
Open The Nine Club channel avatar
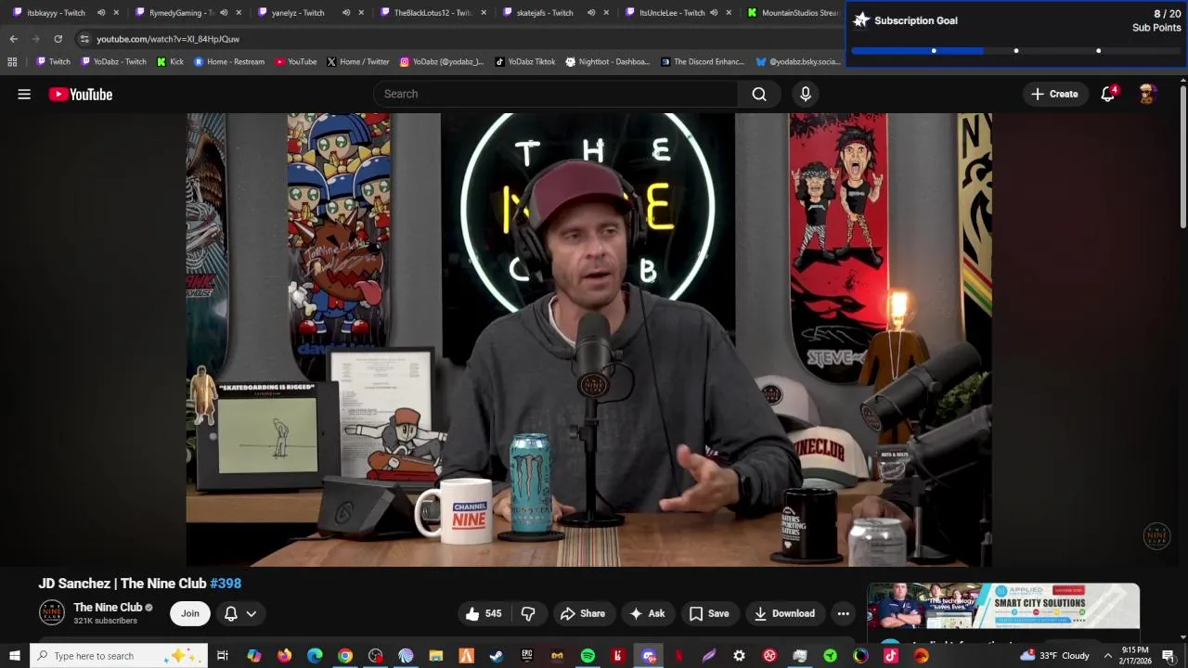[x=52, y=612]
